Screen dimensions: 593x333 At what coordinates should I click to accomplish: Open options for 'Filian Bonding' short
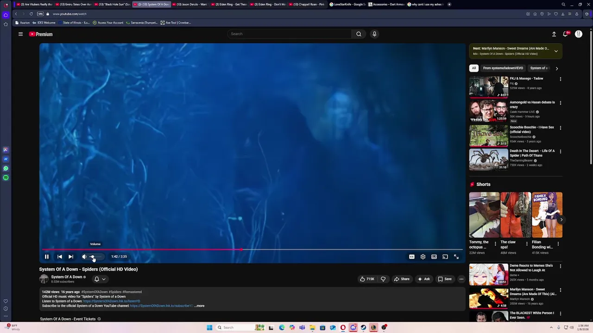point(558,244)
